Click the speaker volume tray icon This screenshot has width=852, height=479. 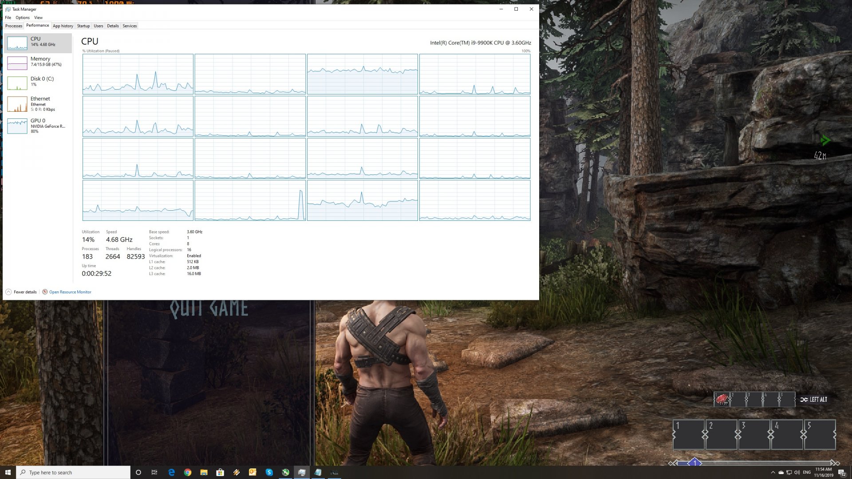[x=797, y=472]
